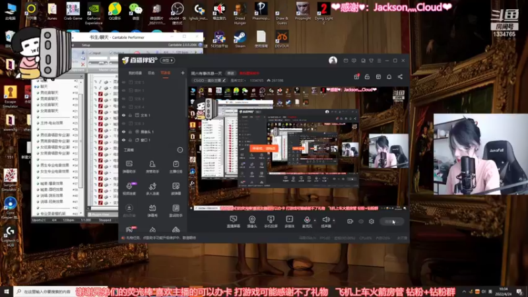
Task: Switch to the 我的场景 tab
Action: [x=135, y=73]
